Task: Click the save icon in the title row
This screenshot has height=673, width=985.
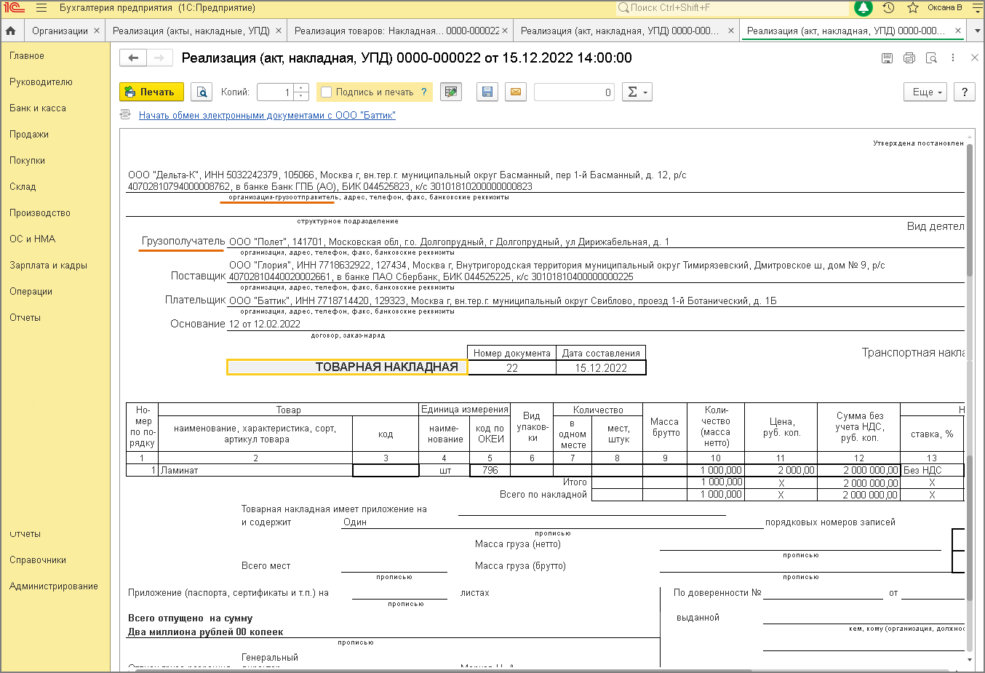Action: coord(887,58)
